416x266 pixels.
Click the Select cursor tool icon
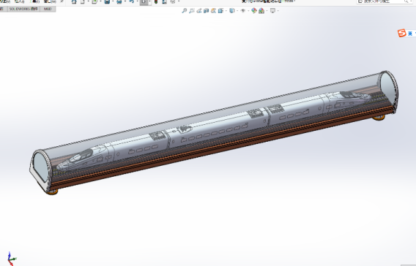(144, 2)
